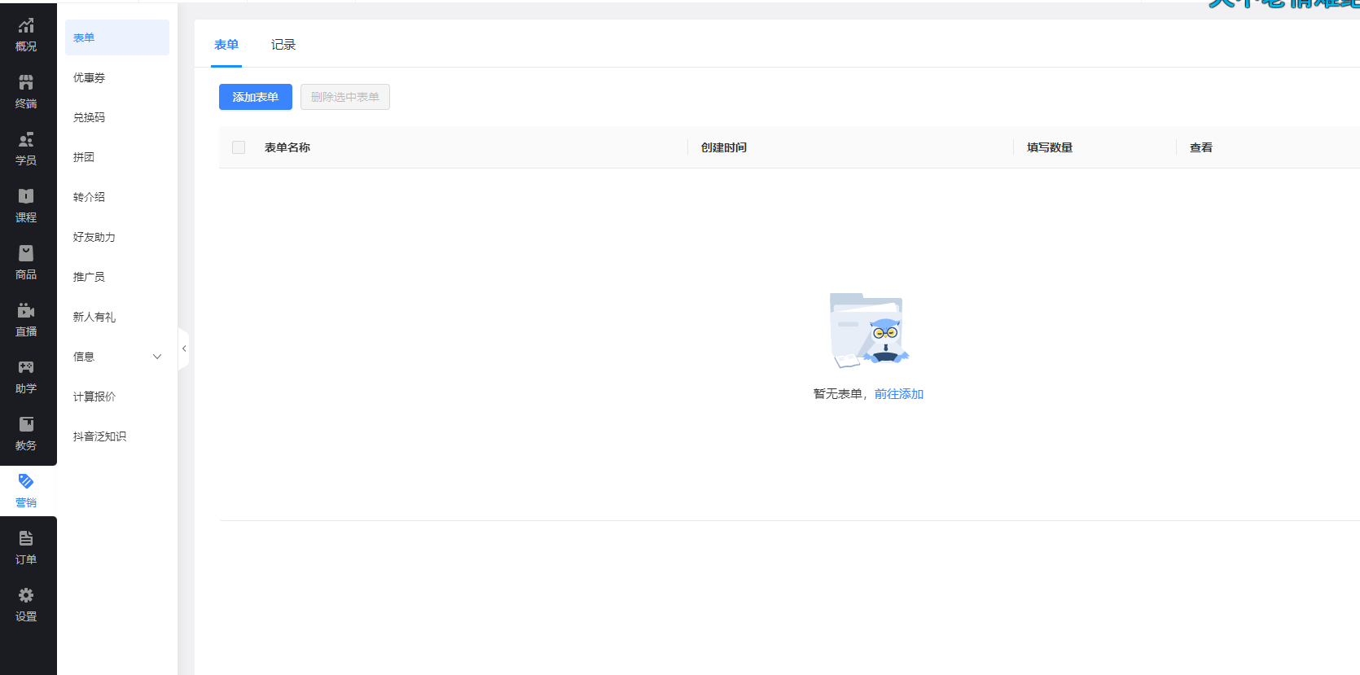Image resolution: width=1360 pixels, height=675 pixels.
Task: Click the 添加表单 button
Action: 256,97
